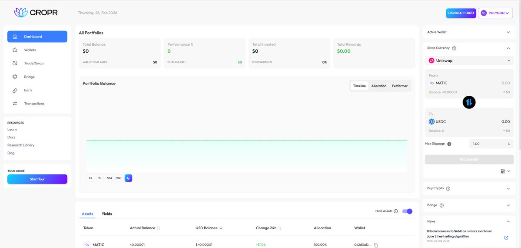Click the swap direction arrows button
The image size is (521, 248).
[x=469, y=102]
